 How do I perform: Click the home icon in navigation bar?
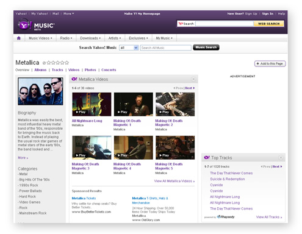[x=19, y=38]
